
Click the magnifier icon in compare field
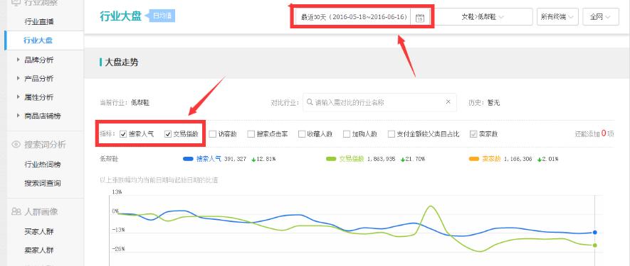click(x=310, y=102)
